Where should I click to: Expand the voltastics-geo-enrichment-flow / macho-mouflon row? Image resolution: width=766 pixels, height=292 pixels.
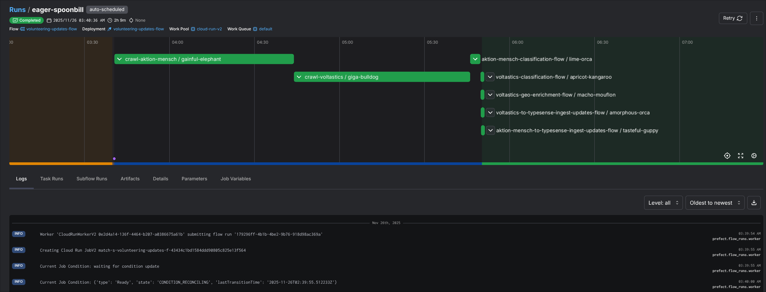tap(490, 95)
